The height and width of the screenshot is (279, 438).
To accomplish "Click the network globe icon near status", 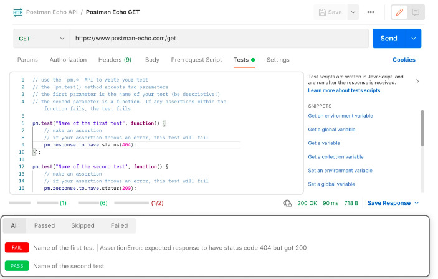I will [x=287, y=203].
